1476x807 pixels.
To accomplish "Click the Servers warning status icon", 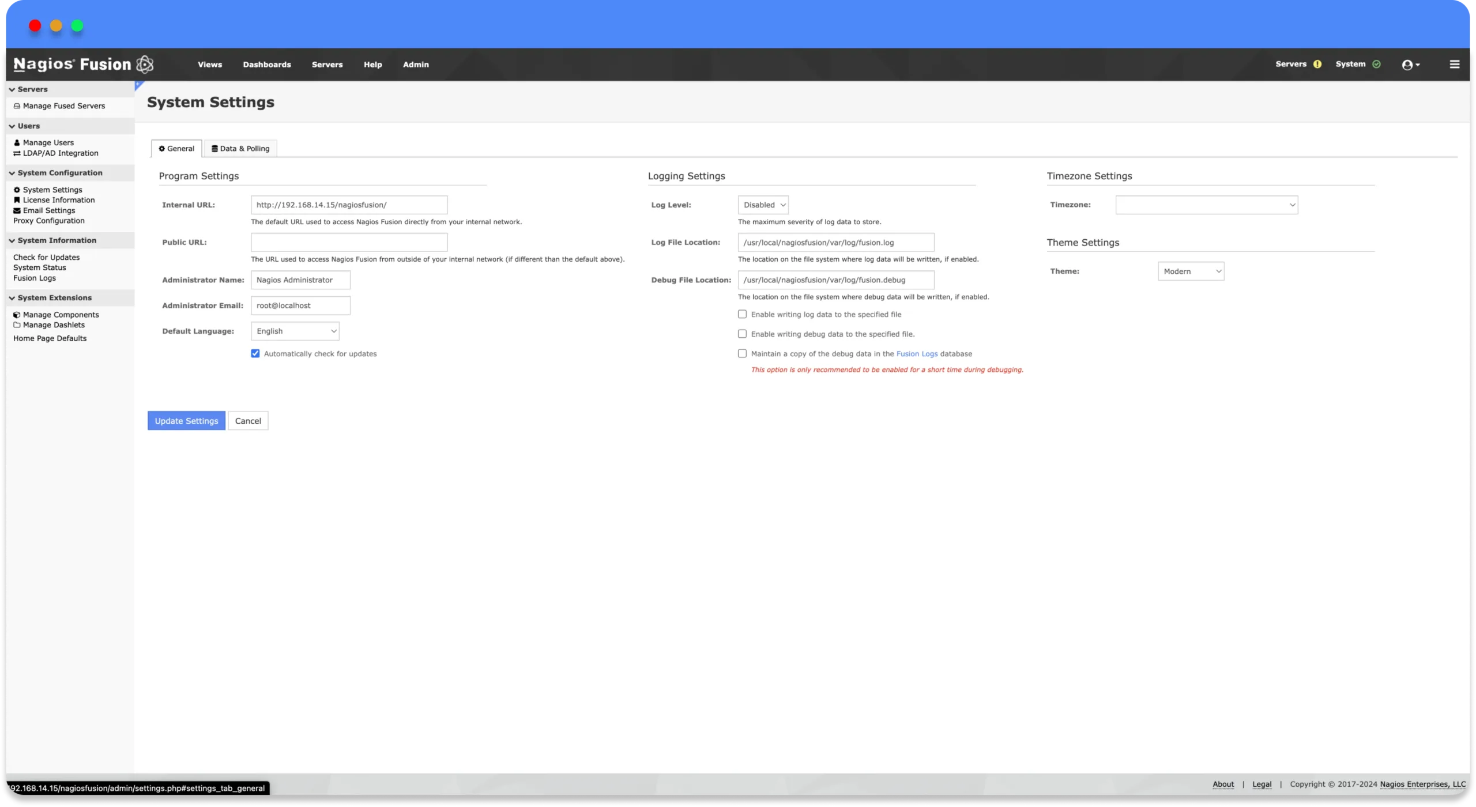I will pyautogui.click(x=1317, y=64).
